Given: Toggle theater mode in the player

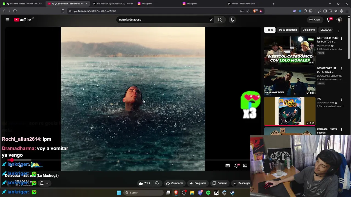Looking at the screenshot, I should [x=245, y=166].
